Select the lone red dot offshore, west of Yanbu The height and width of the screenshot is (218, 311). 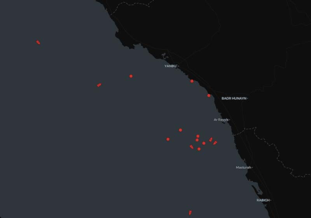point(131,76)
